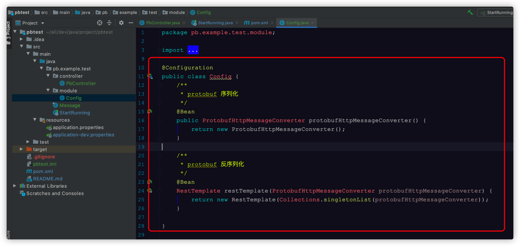
Task: Select the Config.java tab
Action: (x=297, y=23)
